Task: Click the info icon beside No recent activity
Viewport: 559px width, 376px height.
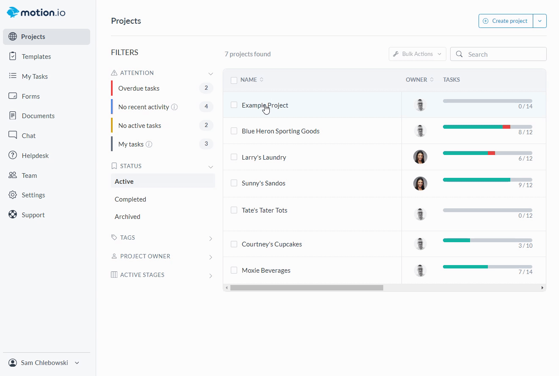Action: pos(174,107)
